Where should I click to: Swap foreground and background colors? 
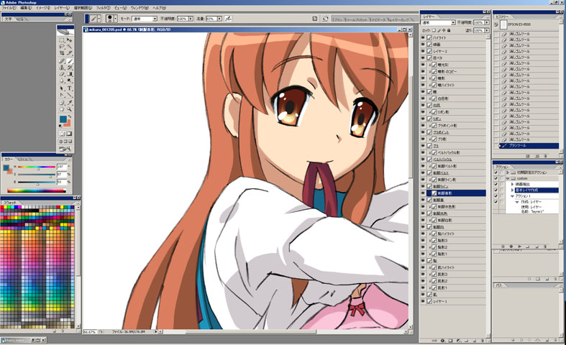70,116
